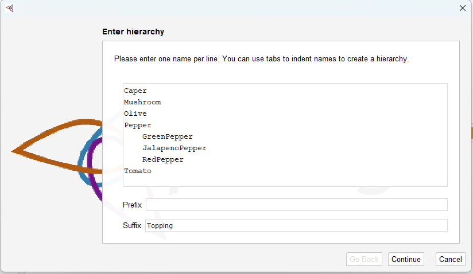
Task: Click the instruction text about tabs
Action: click(x=261, y=58)
